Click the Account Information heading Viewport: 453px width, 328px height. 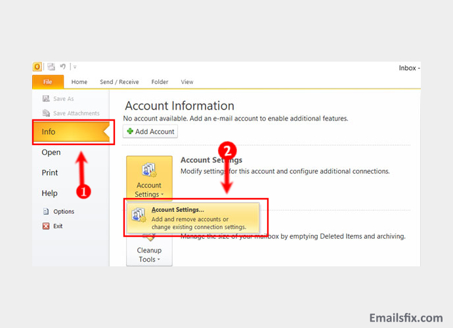point(179,106)
